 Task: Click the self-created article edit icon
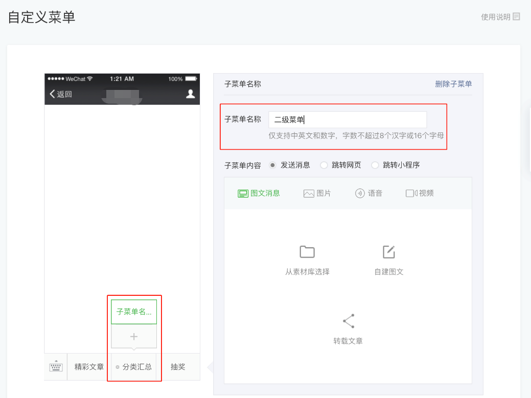tap(389, 252)
